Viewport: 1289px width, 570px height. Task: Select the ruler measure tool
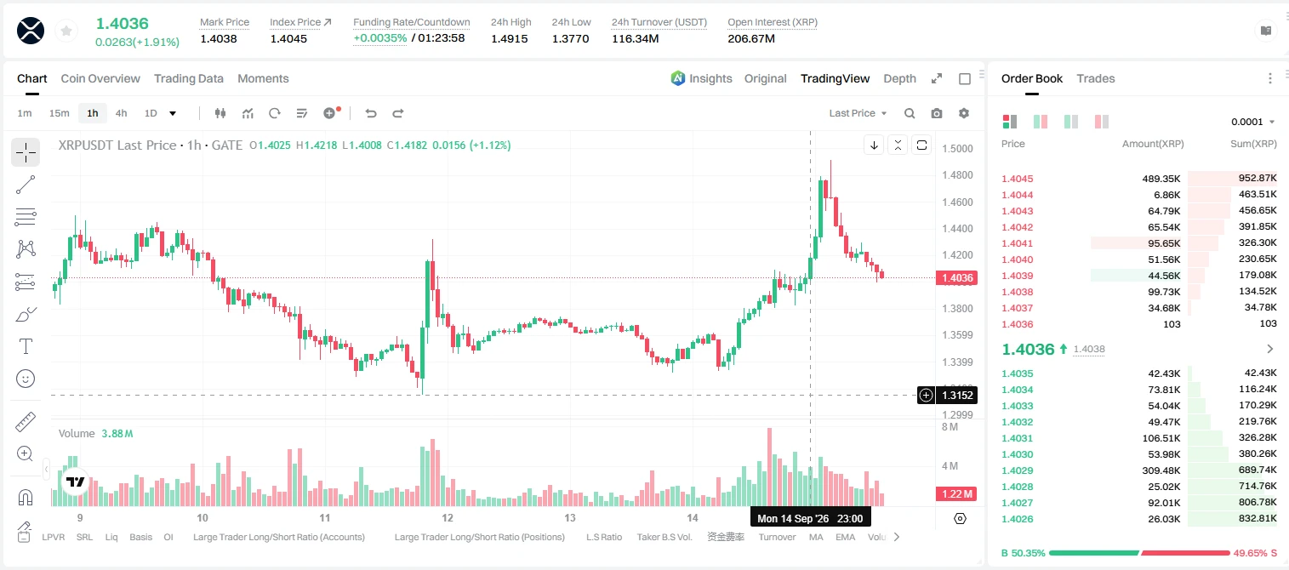[x=26, y=422]
